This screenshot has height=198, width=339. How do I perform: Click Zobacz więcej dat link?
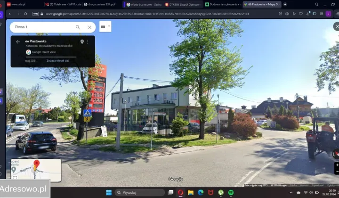pos(57,61)
